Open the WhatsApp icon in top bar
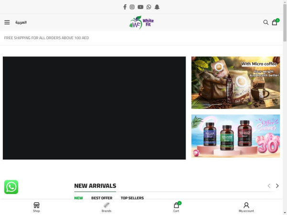Viewport: 287px width, 215px height. pyautogui.click(x=149, y=7)
